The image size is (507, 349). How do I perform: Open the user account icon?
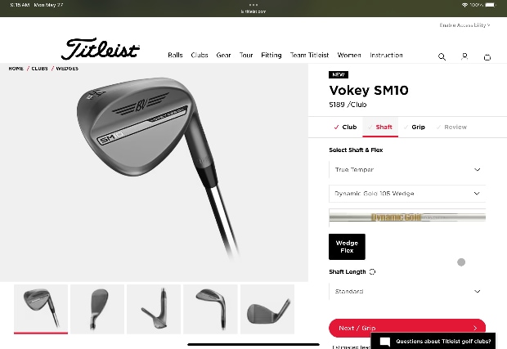pyautogui.click(x=464, y=57)
